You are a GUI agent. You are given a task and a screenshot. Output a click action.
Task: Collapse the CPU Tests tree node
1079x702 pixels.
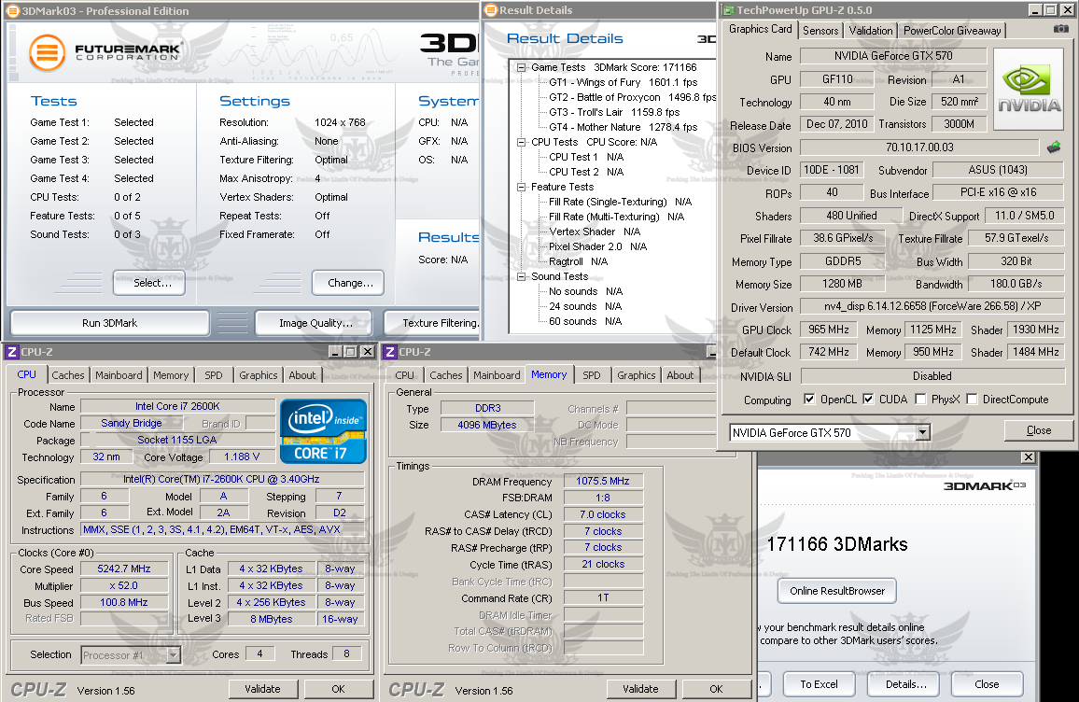pyautogui.click(x=521, y=142)
